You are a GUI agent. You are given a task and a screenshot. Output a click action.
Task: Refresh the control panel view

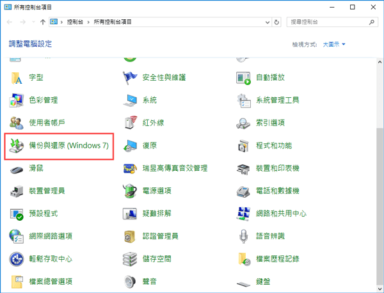[276, 22]
